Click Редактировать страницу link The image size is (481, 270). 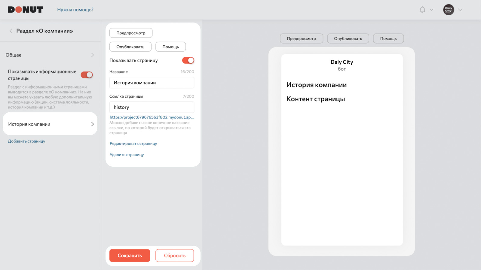(133, 144)
